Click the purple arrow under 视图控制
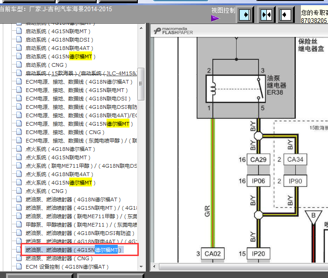The image size is (328, 278). pos(215,18)
